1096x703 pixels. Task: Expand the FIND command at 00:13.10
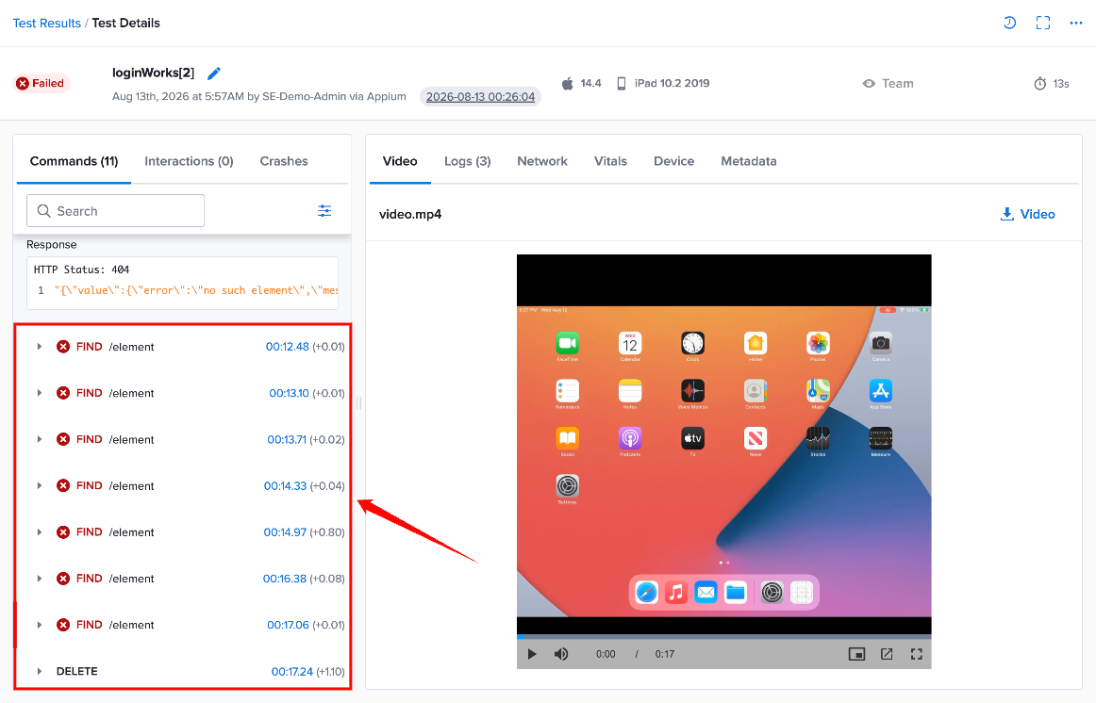coord(40,393)
